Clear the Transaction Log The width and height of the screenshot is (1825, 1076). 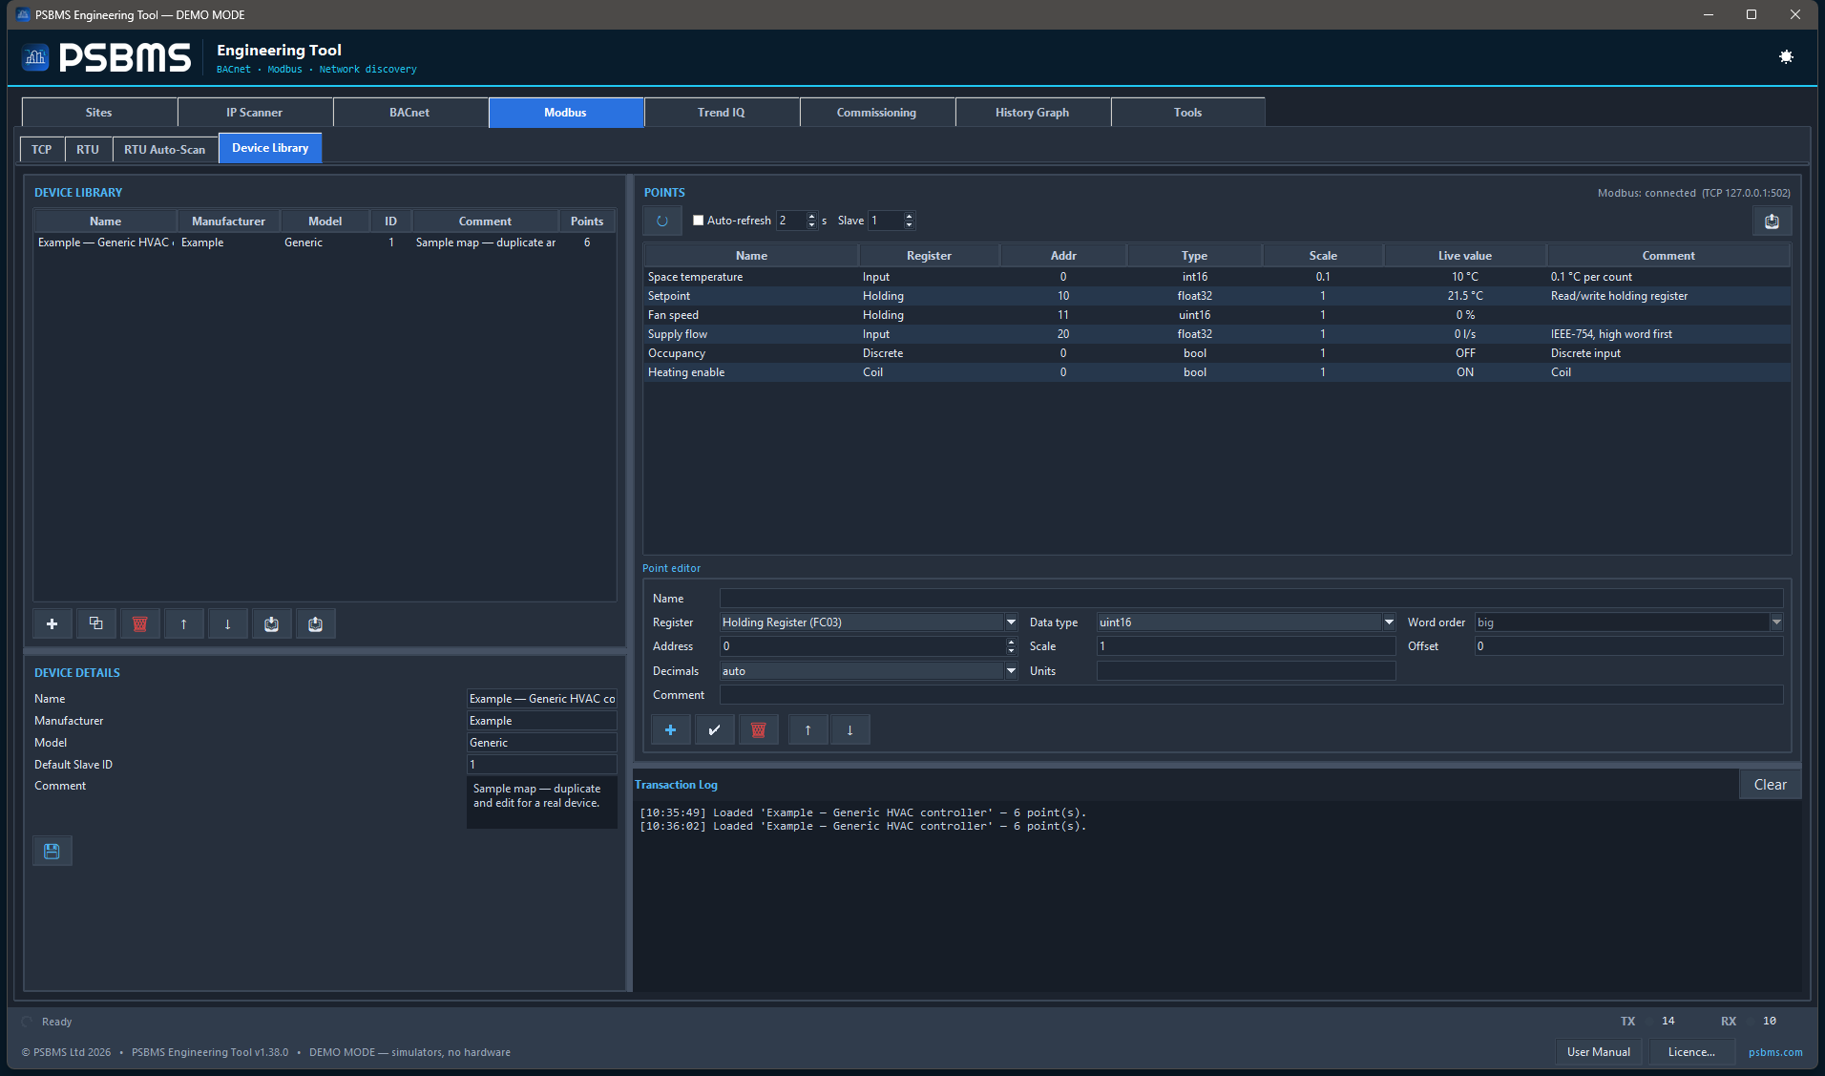click(1770, 785)
